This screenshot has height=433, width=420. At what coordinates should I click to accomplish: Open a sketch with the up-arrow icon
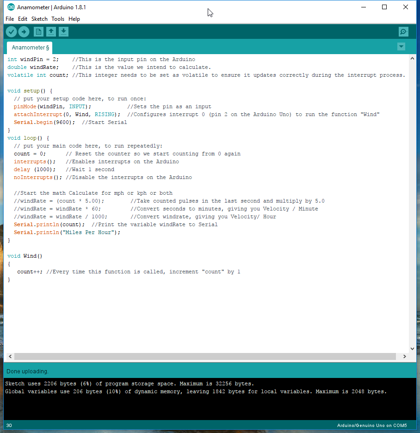[x=51, y=32]
